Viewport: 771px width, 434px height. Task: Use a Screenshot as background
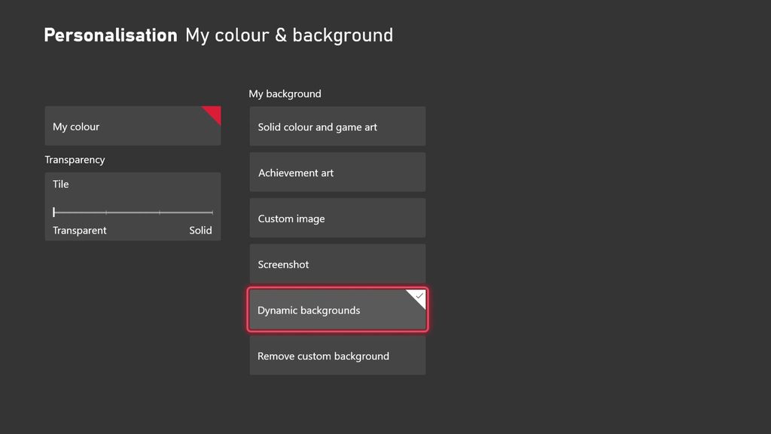337,264
